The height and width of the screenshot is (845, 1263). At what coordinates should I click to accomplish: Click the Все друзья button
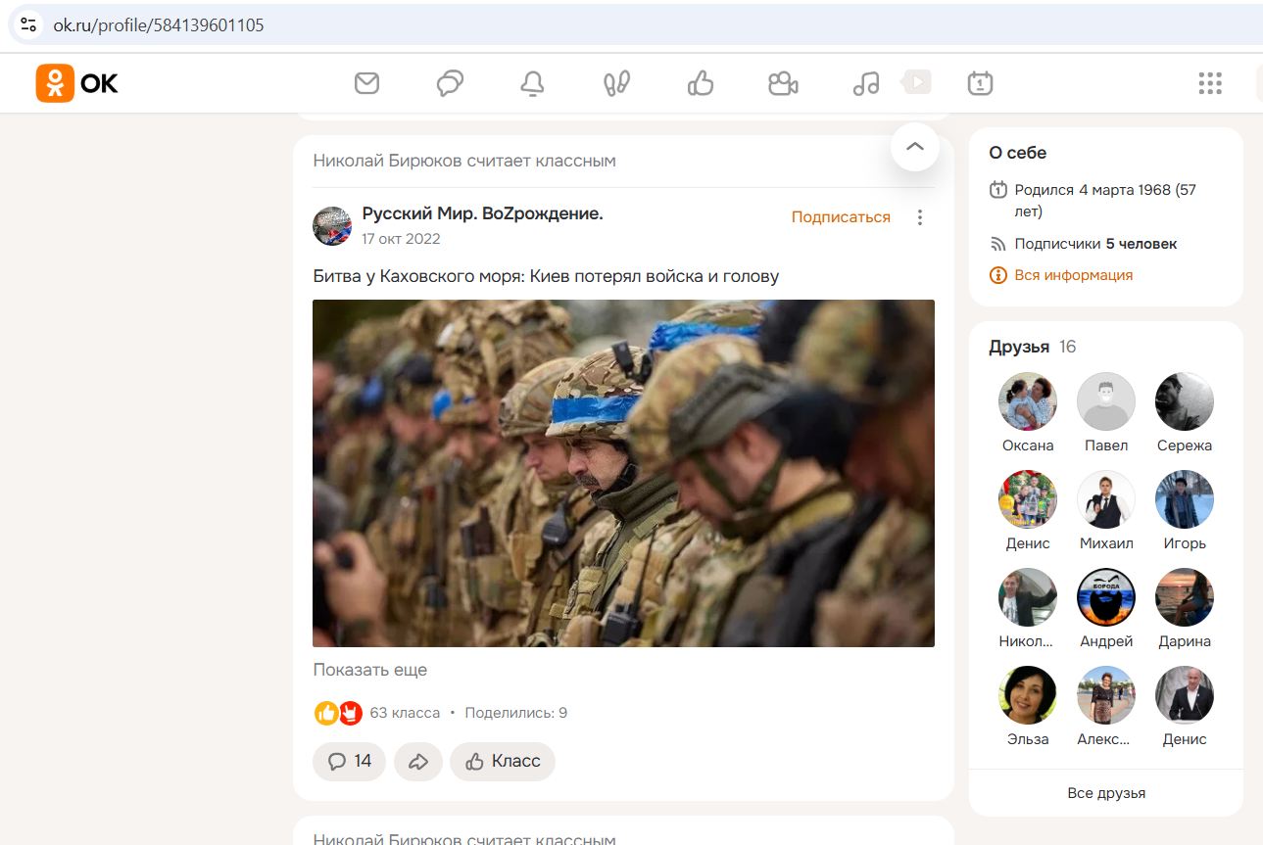click(x=1105, y=793)
